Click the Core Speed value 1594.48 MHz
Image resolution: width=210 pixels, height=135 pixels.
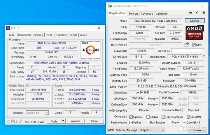tap(38, 90)
